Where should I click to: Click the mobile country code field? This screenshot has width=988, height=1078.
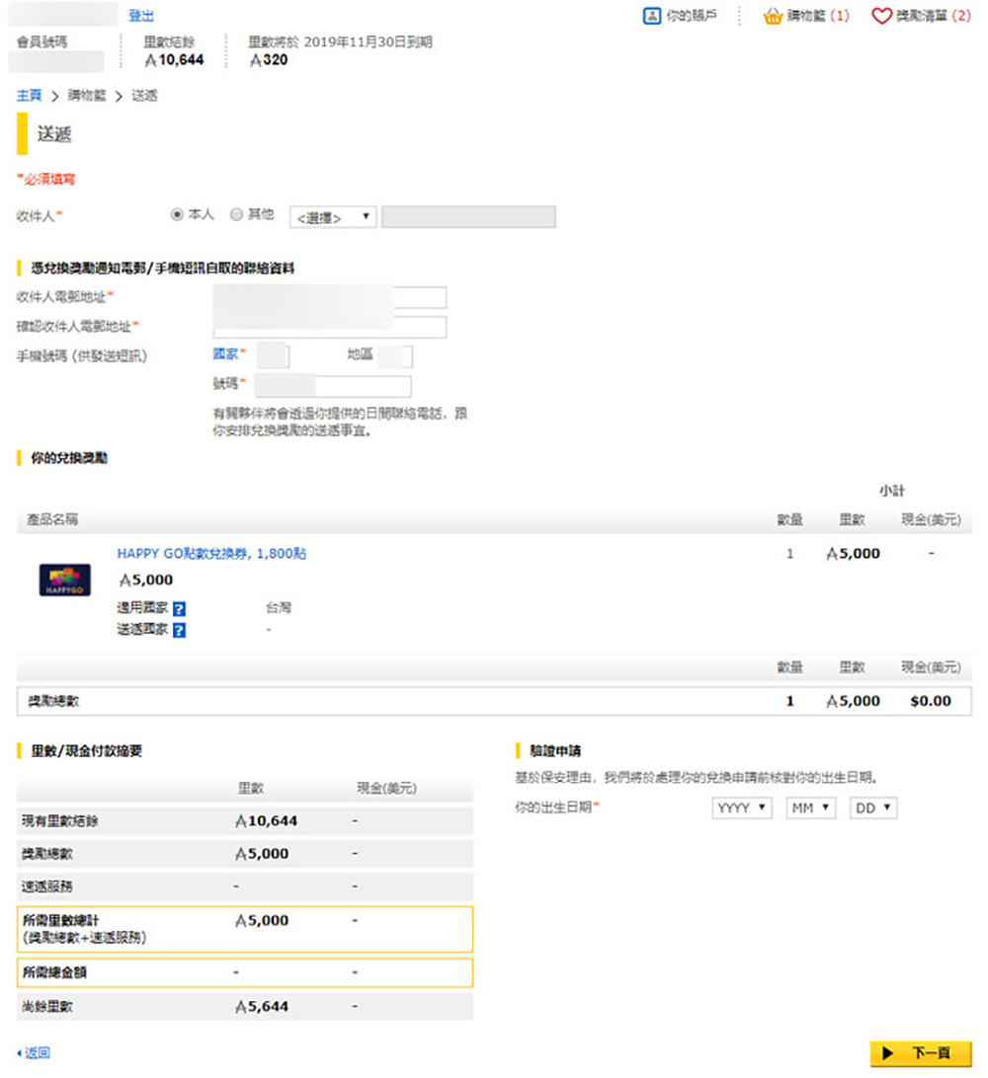tap(273, 356)
